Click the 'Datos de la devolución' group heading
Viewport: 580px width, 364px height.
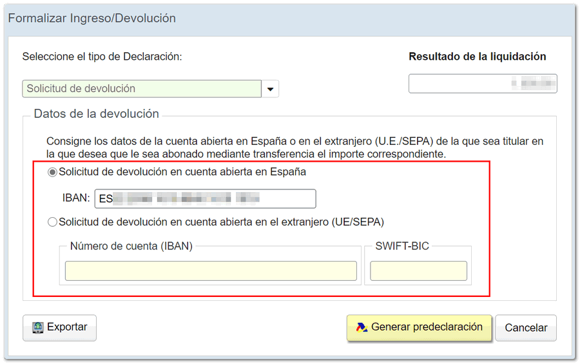click(x=96, y=114)
